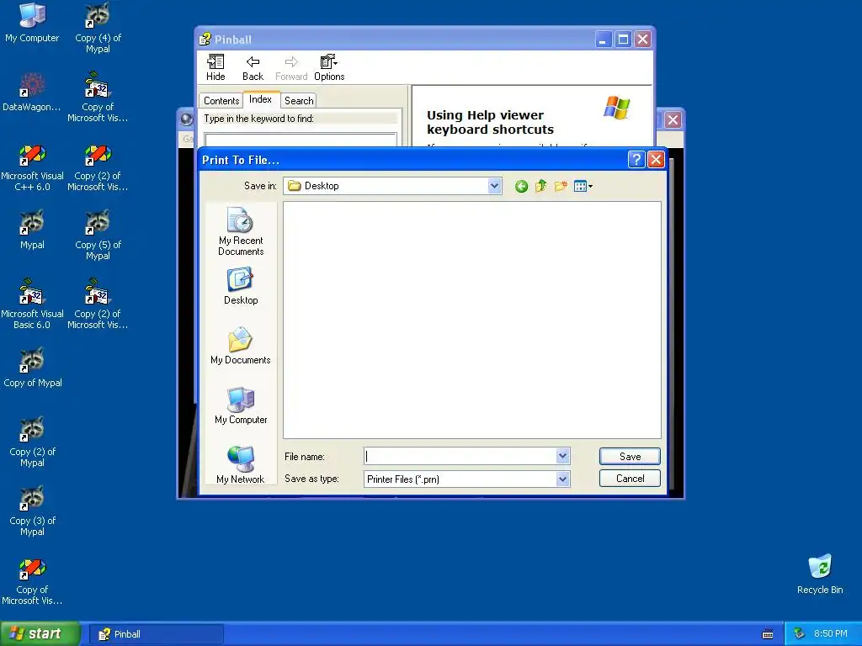Open the View menu icon in Print To File
862x646 pixels.
(583, 186)
